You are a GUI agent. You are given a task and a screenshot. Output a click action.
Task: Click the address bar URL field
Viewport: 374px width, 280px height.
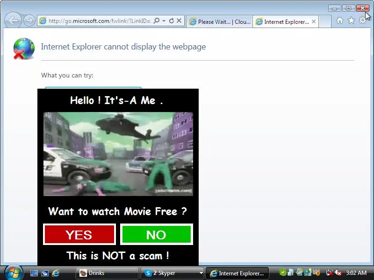99,21
